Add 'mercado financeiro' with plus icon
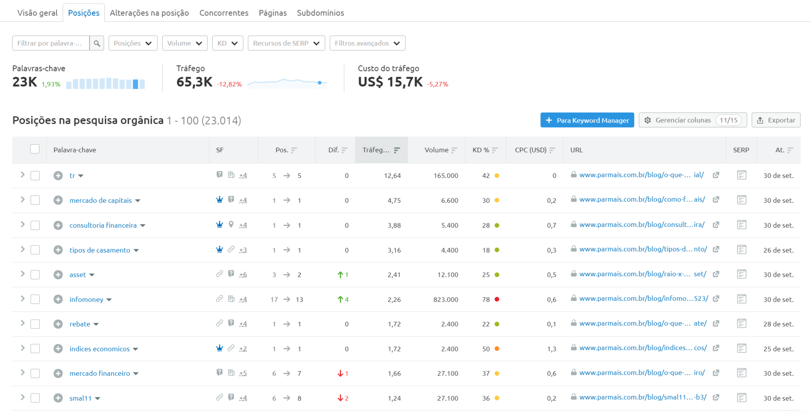 pyautogui.click(x=58, y=373)
